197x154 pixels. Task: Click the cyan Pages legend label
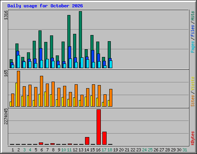[193, 47]
